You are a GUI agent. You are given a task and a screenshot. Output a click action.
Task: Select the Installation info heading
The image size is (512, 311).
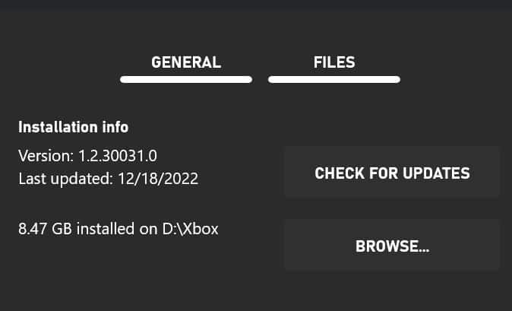click(x=74, y=127)
